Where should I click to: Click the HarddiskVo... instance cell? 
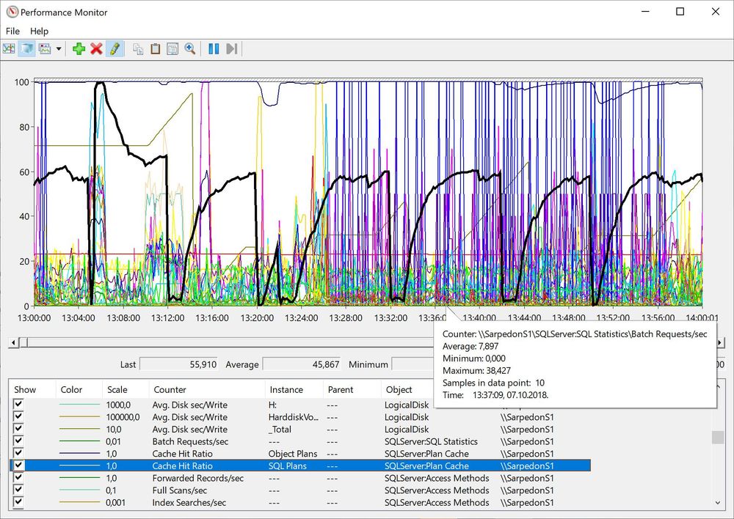point(293,416)
